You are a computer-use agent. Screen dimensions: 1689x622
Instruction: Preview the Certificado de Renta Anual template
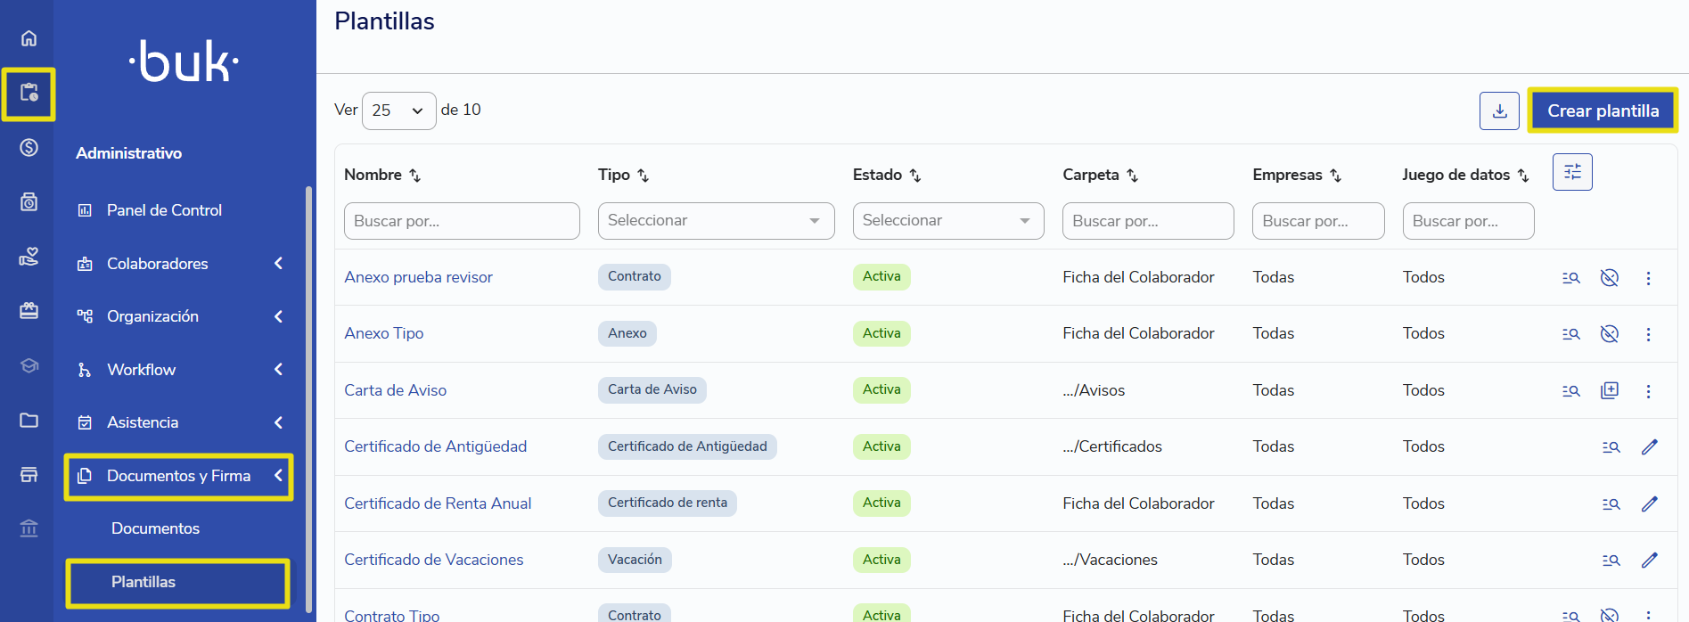[x=1611, y=503]
